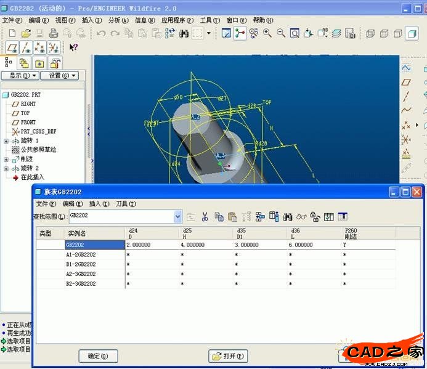Click the Undo arrow icon
Viewport: 427px width, 369px height.
point(101,33)
